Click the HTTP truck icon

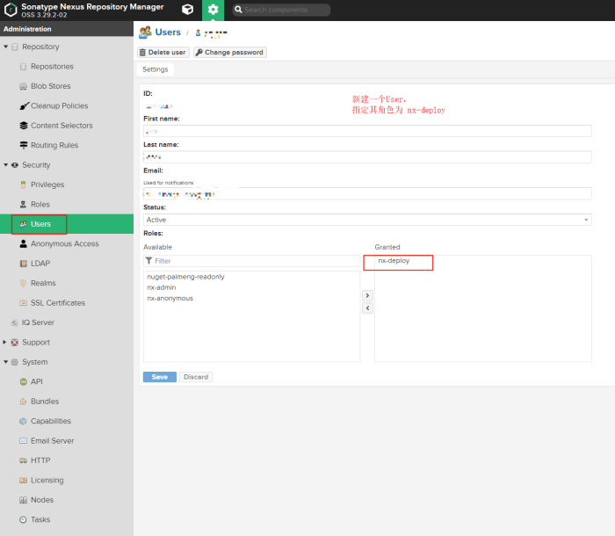coord(24,460)
